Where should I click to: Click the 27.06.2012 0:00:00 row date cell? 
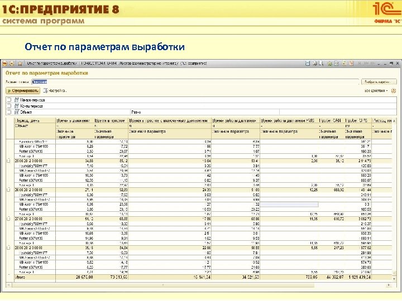pyautogui.click(x=35, y=219)
